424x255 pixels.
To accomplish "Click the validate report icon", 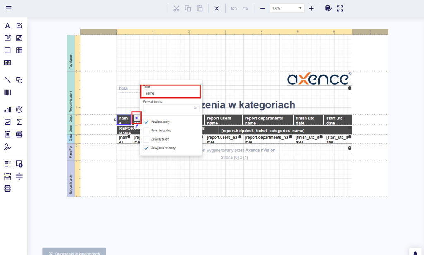I will pos(328,8).
